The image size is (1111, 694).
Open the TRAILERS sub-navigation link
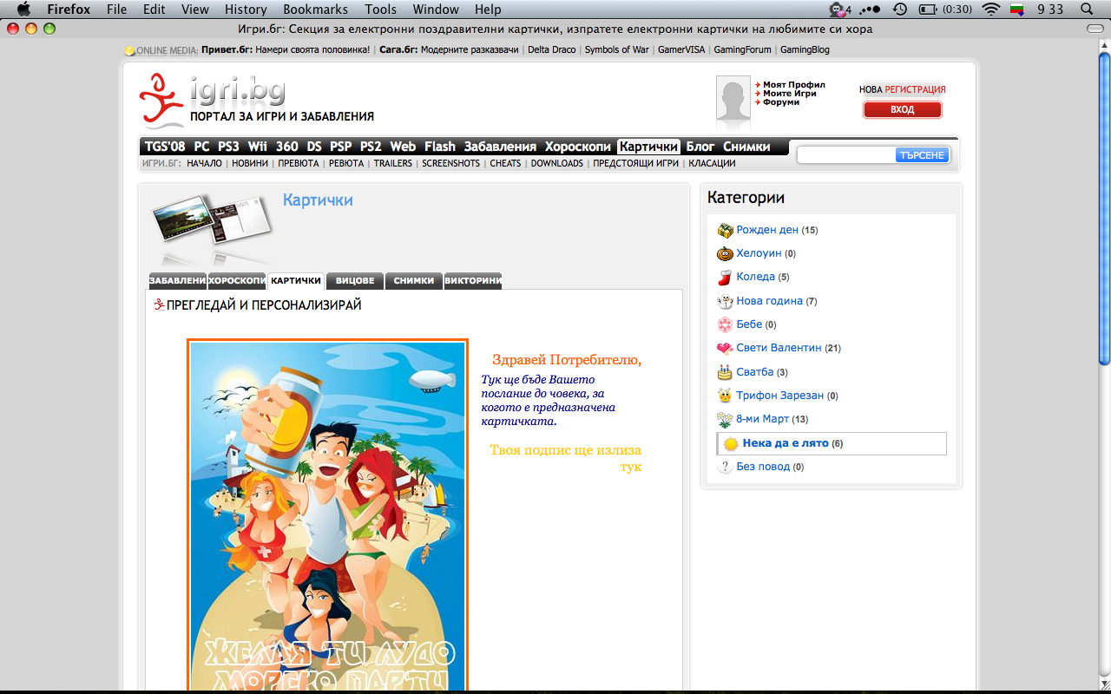pos(393,163)
